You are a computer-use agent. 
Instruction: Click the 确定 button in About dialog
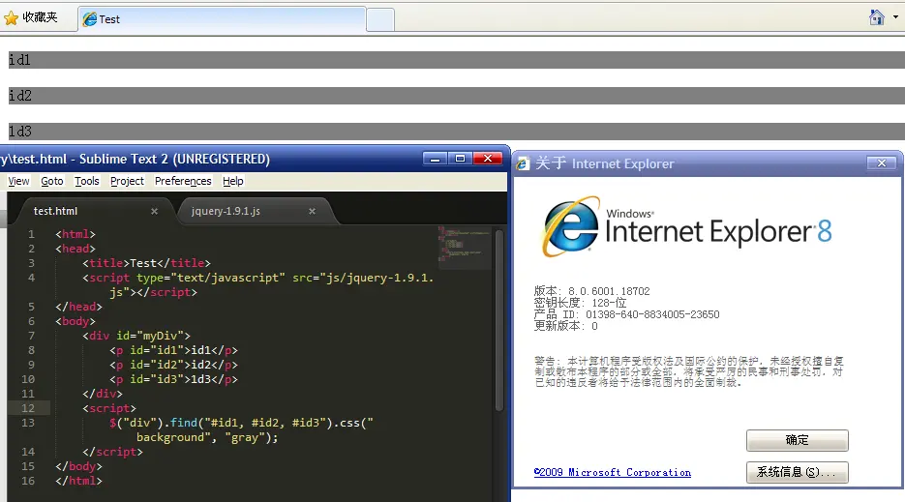coord(797,440)
